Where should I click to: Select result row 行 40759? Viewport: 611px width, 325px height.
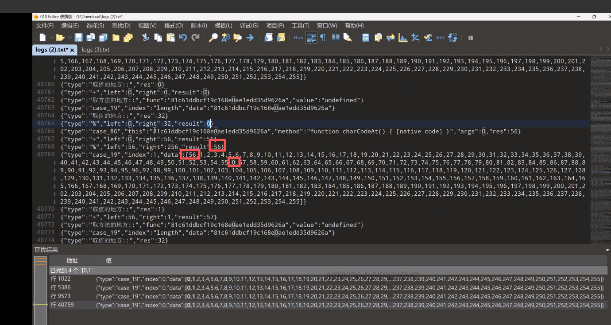328,306
